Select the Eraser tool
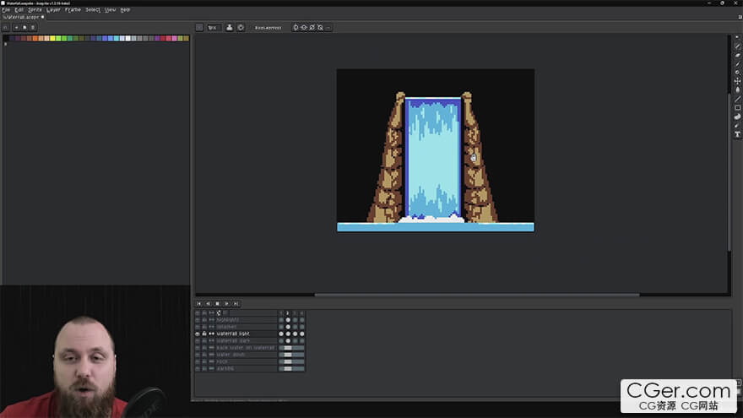The image size is (743, 418). 737,56
